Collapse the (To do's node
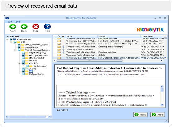The height and width of the screenshot is (127, 172). coord(20,63)
